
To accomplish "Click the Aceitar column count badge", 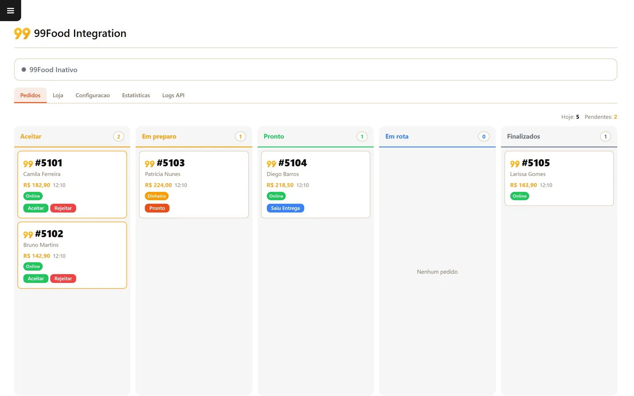I will coord(118,136).
